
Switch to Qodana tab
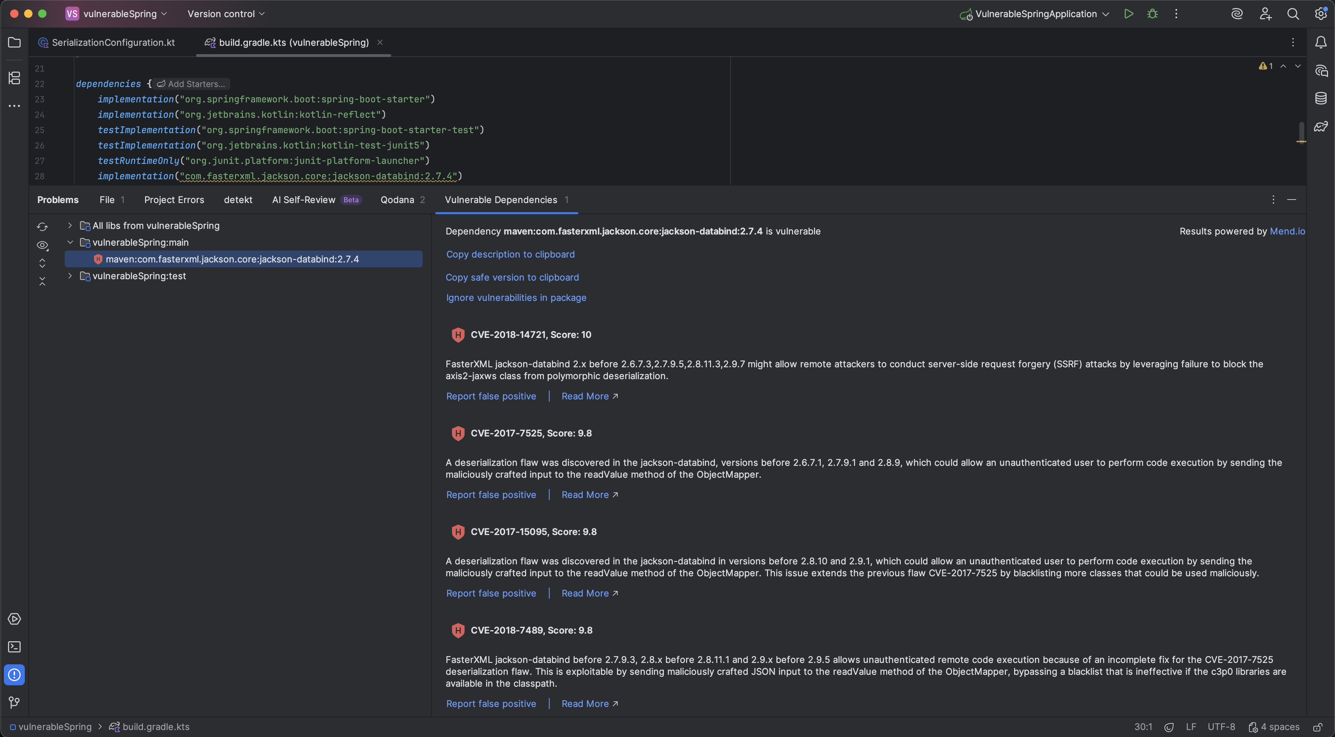403,200
